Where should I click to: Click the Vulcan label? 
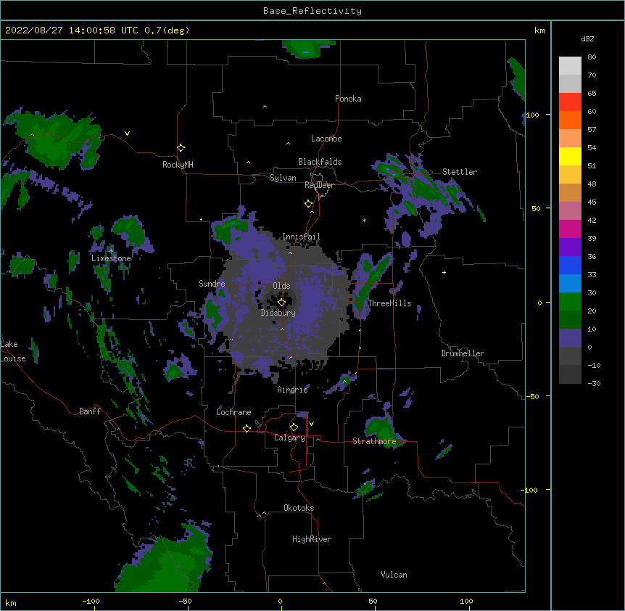point(394,575)
